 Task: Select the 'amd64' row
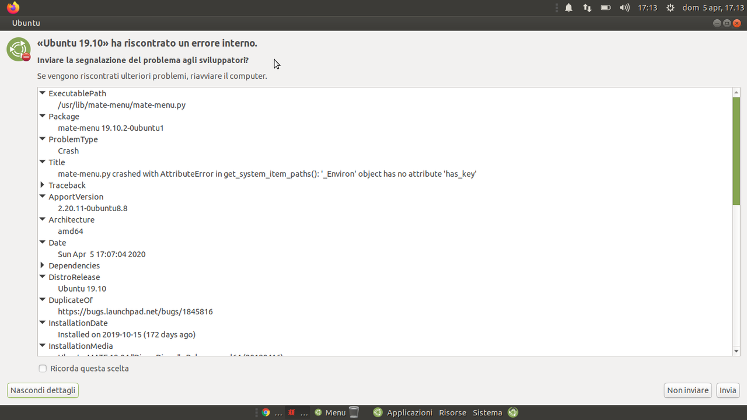click(385, 231)
